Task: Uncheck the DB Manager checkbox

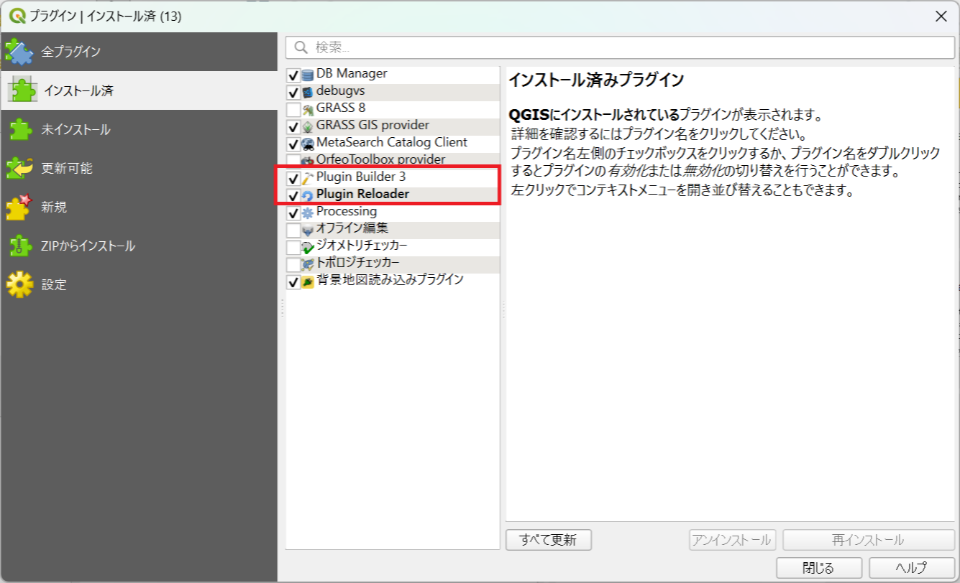Action: 293,75
